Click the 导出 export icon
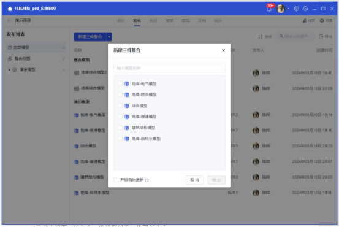The width and height of the screenshot is (339, 227). coord(321,37)
